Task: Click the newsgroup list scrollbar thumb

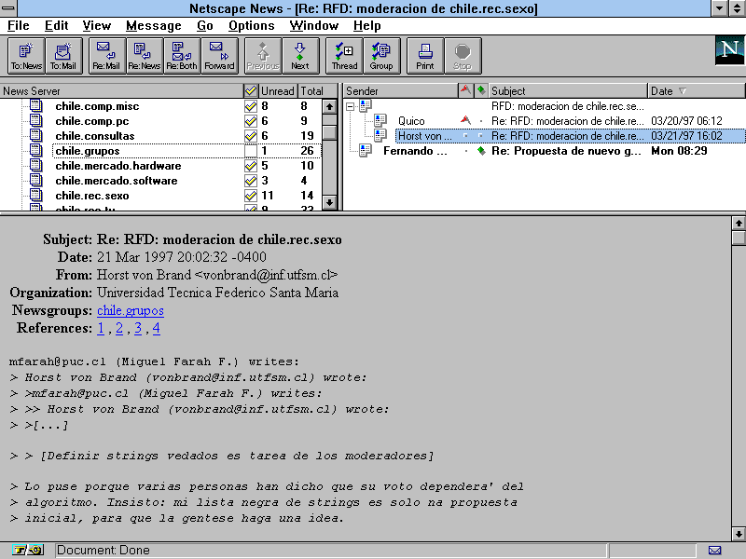Action: pyautogui.click(x=329, y=132)
